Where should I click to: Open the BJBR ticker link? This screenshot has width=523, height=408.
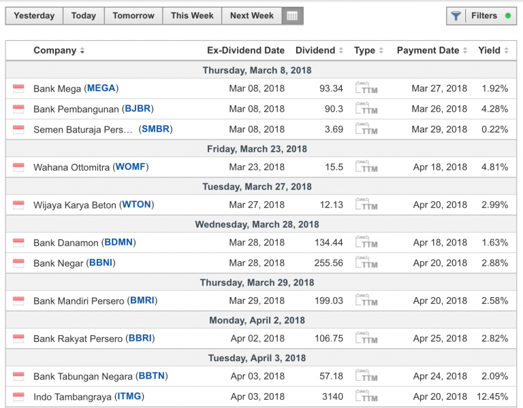(138, 109)
